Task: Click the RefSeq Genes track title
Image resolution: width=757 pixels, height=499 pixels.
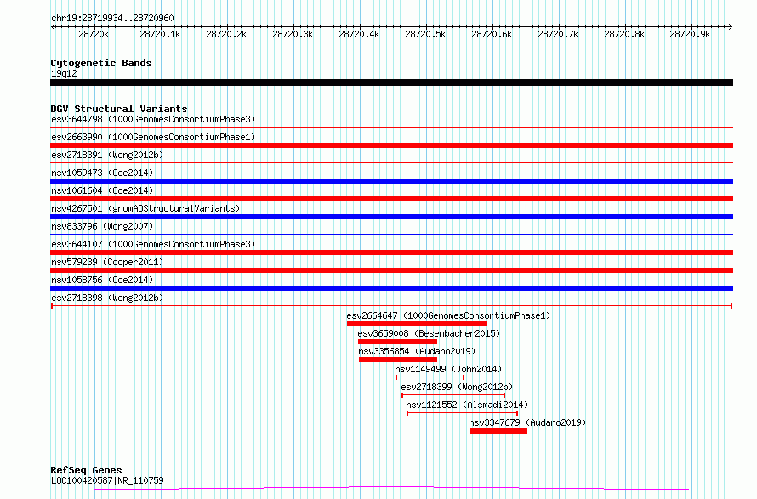Action: [86, 470]
